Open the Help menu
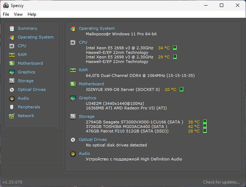Screen dimensions: 246x187 pos(32,14)
